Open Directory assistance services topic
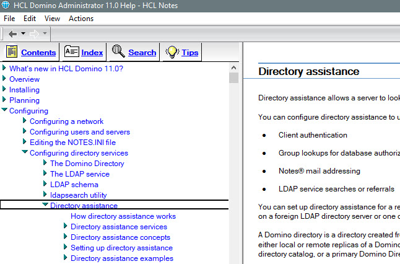The image size is (400, 264). pos(119,227)
